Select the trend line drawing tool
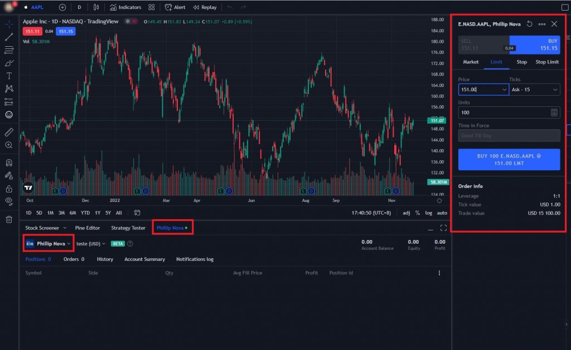The height and width of the screenshot is (350, 571). (x=9, y=37)
